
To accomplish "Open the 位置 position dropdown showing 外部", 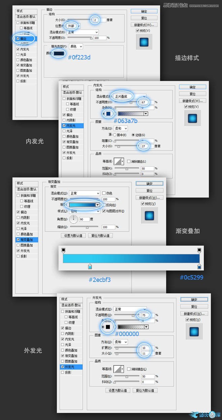I will tap(73, 26).
